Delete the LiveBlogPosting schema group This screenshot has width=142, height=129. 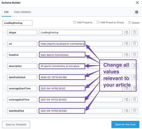(134, 23)
